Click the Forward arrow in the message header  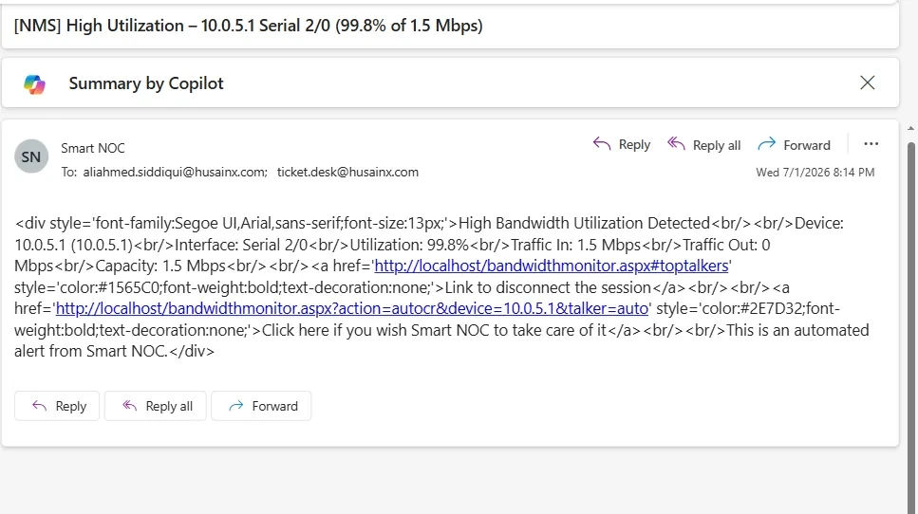click(x=766, y=144)
